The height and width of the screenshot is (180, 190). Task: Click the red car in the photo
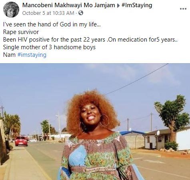click(21, 141)
